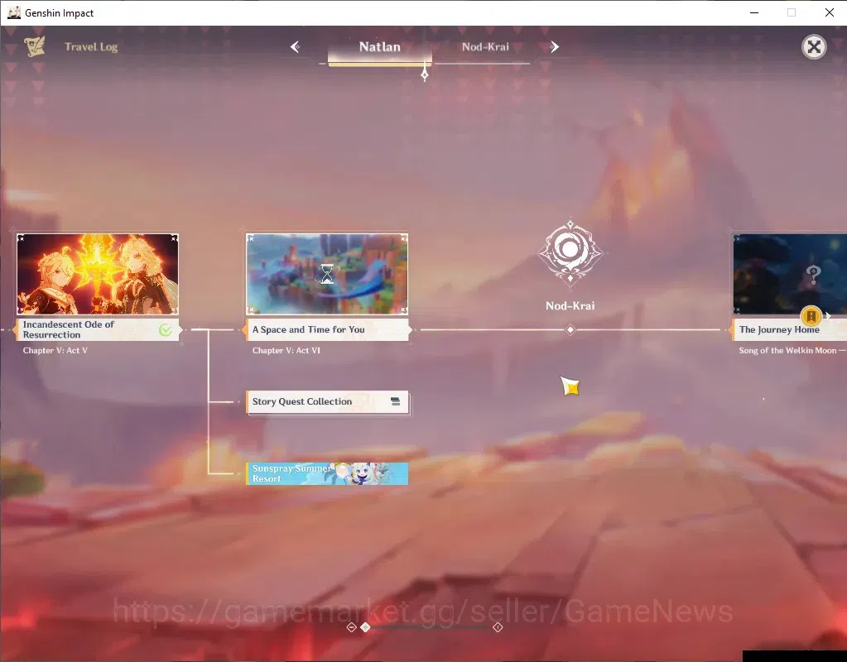Image resolution: width=847 pixels, height=662 pixels.
Task: Go to next region with right arrow
Action: click(x=554, y=47)
